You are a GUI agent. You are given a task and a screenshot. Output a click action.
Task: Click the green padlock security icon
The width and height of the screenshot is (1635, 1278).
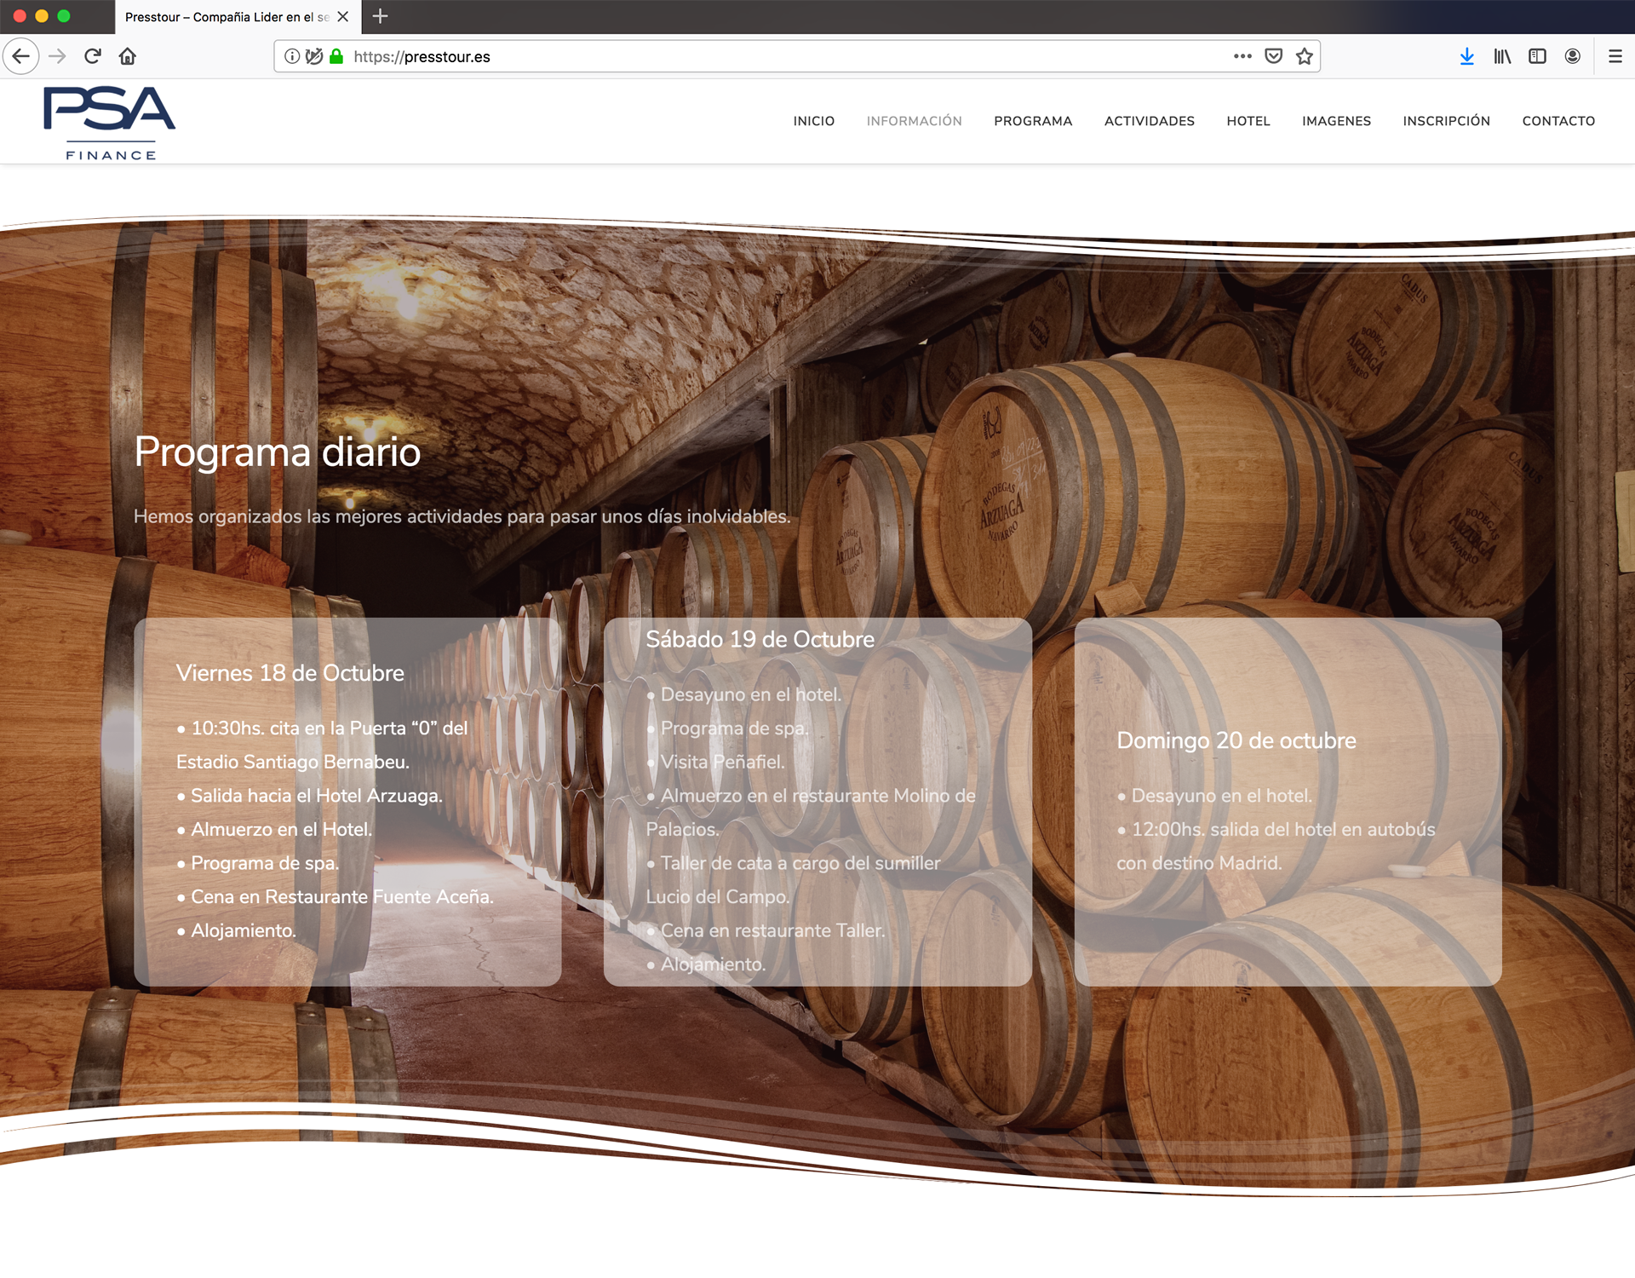pos(336,56)
